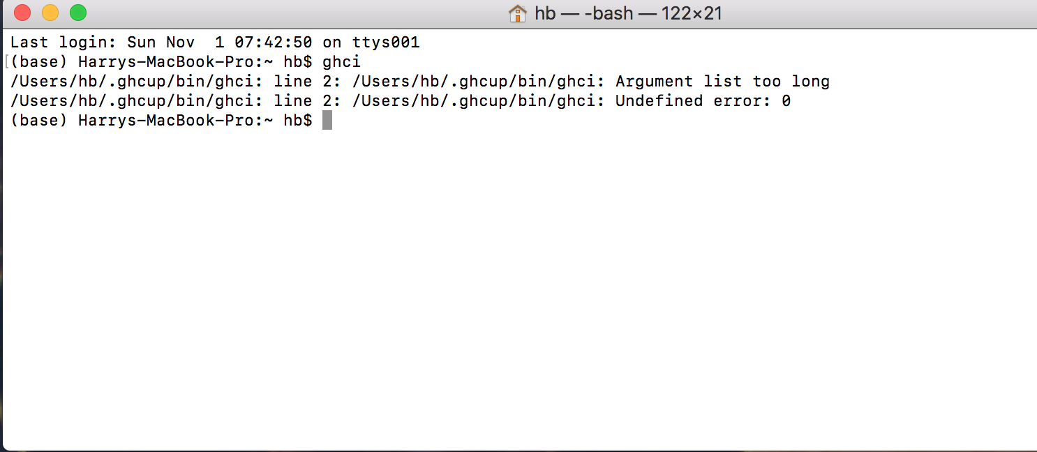This screenshot has width=1037, height=452.
Task: Click the yellow minimize button
Action: point(50,13)
